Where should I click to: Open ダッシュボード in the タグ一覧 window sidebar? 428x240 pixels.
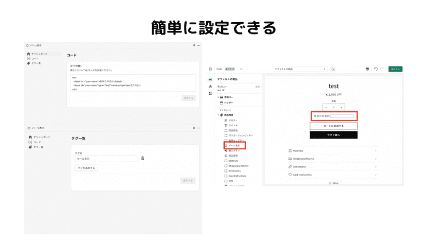click(40, 137)
